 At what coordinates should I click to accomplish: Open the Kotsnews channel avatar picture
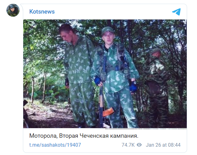[x=13, y=10]
